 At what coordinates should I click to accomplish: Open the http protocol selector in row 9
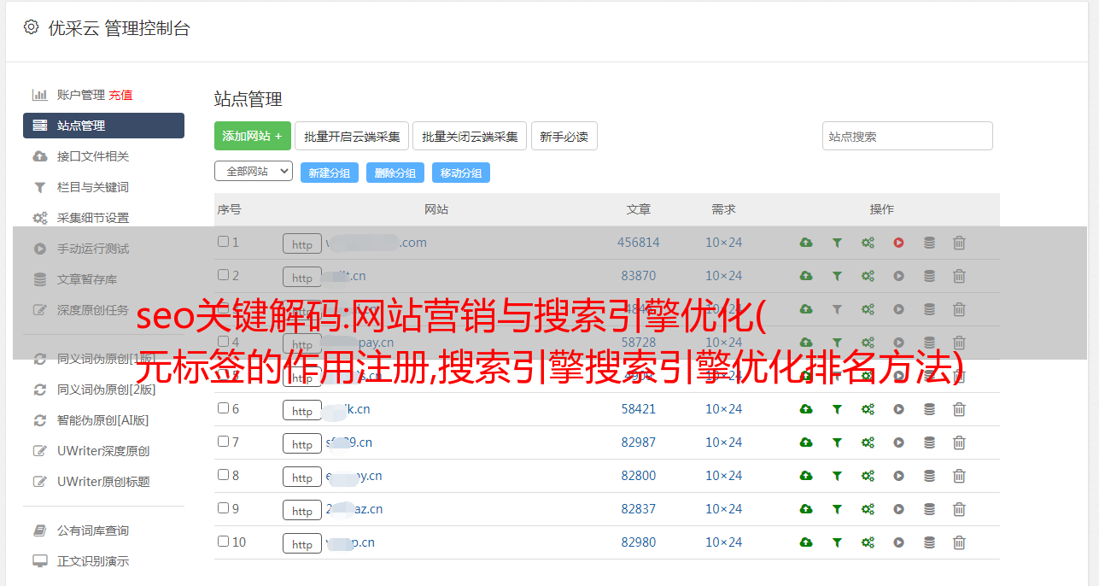301,510
